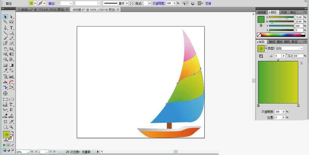Switch to the 外观 panel tab

283,12
